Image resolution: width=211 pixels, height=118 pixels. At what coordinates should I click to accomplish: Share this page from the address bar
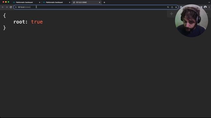172,7
